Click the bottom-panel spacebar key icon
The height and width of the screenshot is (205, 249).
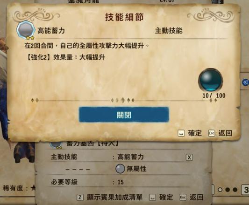152,198
